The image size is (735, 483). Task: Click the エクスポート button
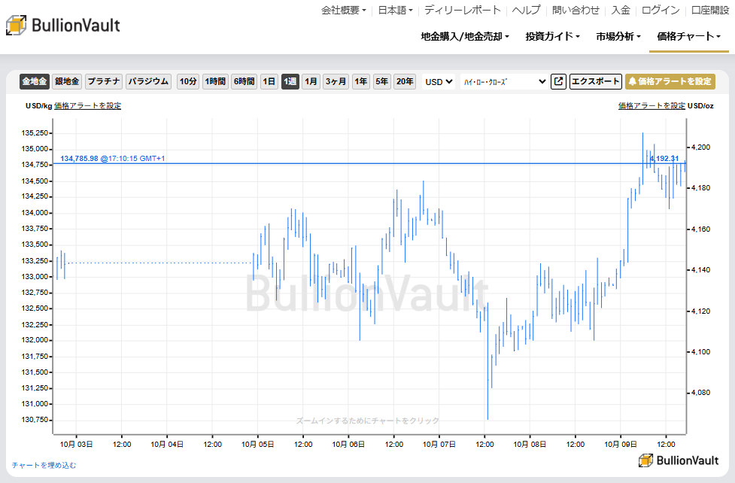point(595,81)
